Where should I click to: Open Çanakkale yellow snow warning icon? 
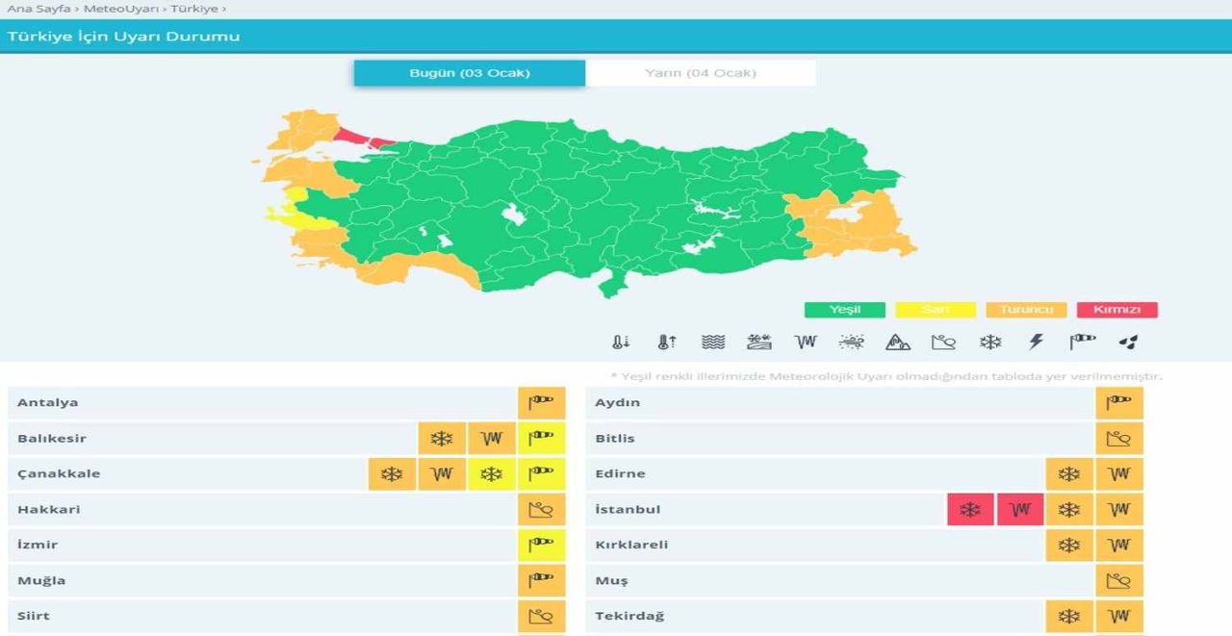492,473
